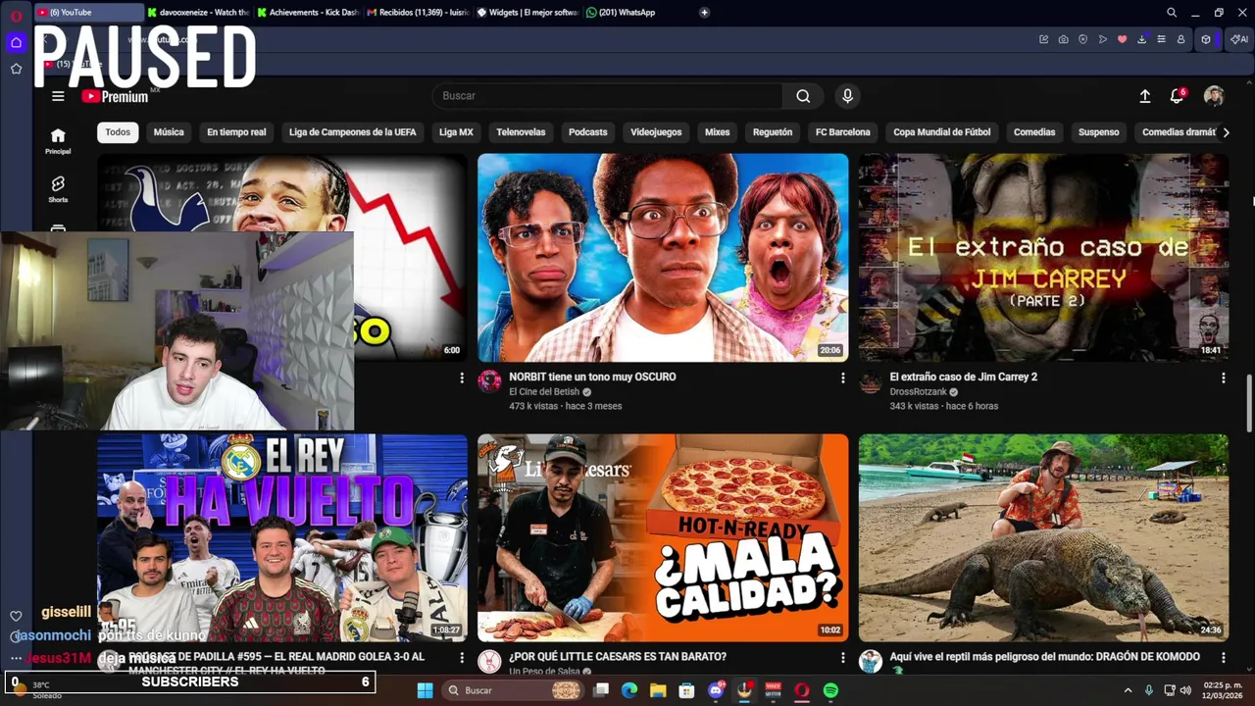Open the YouTube notifications bell
1255x706 pixels.
1177,96
